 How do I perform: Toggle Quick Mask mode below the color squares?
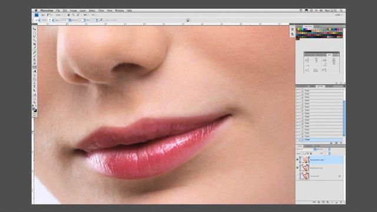click(x=35, y=115)
